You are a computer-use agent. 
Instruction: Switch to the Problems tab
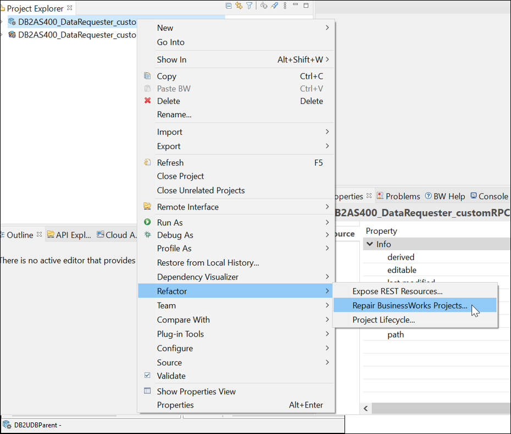(x=398, y=196)
